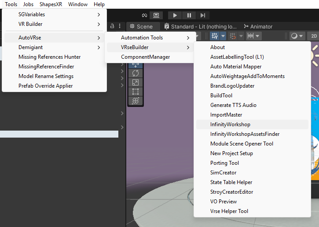
Task: Open BuildTool
Action: click(x=252, y=96)
